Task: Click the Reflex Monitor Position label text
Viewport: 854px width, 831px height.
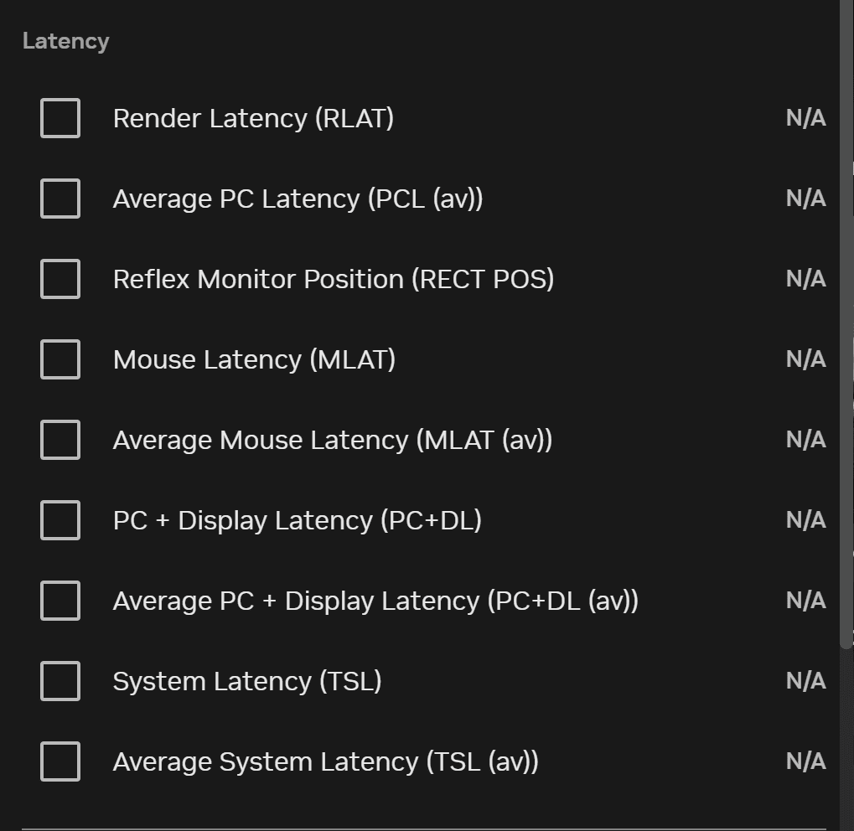Action: [x=333, y=279]
